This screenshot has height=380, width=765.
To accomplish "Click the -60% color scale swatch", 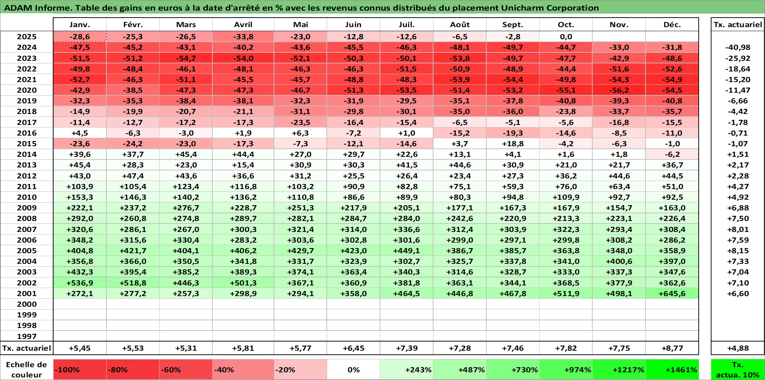I will point(186,369).
